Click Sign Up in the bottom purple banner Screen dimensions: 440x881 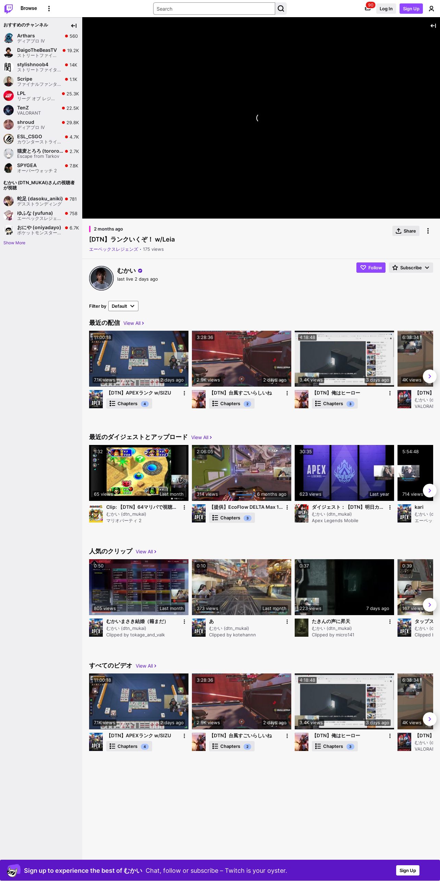(x=408, y=870)
